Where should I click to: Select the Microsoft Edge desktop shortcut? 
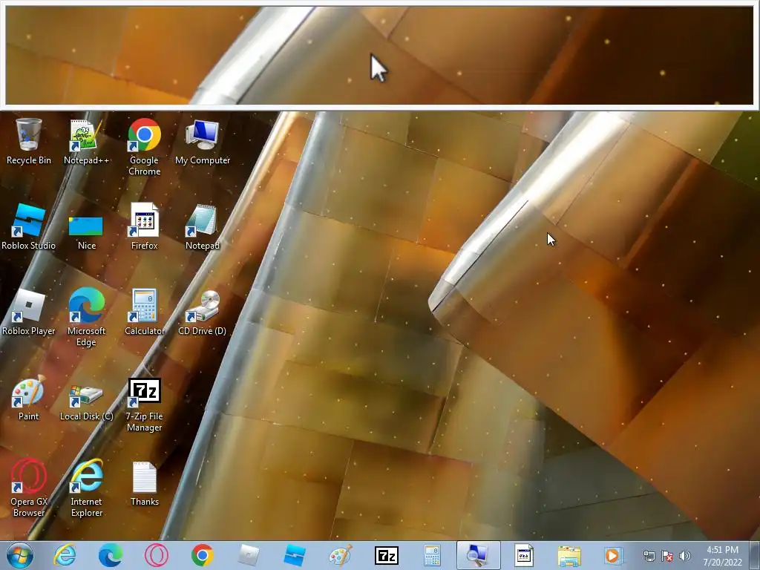(x=86, y=317)
